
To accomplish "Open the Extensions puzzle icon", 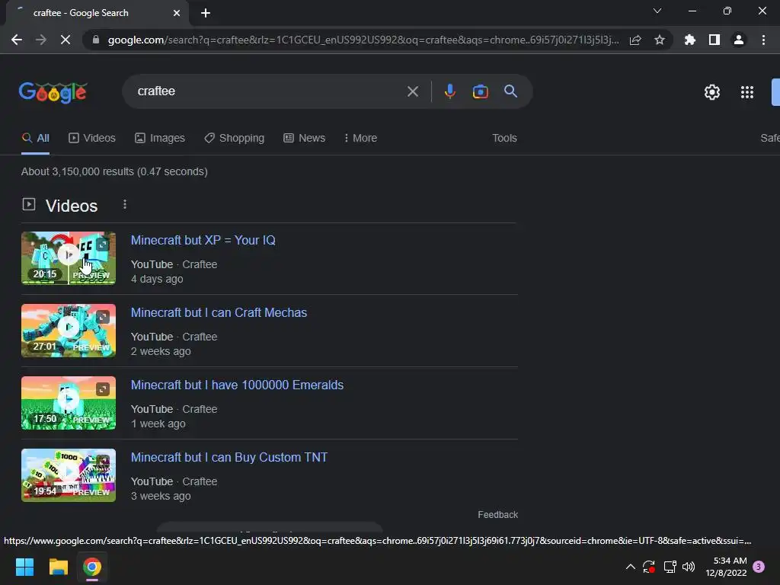I will click(x=689, y=40).
